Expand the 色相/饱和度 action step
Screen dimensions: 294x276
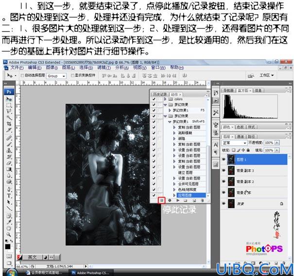[174, 190]
